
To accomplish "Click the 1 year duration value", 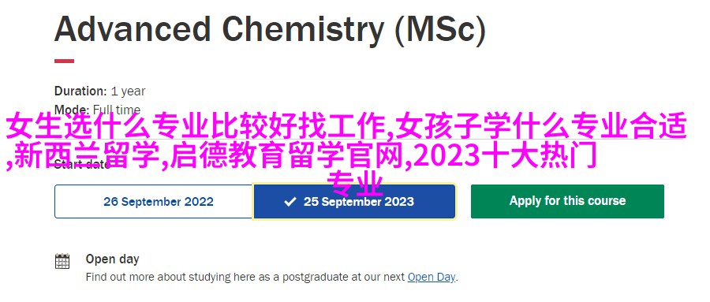I will (128, 91).
